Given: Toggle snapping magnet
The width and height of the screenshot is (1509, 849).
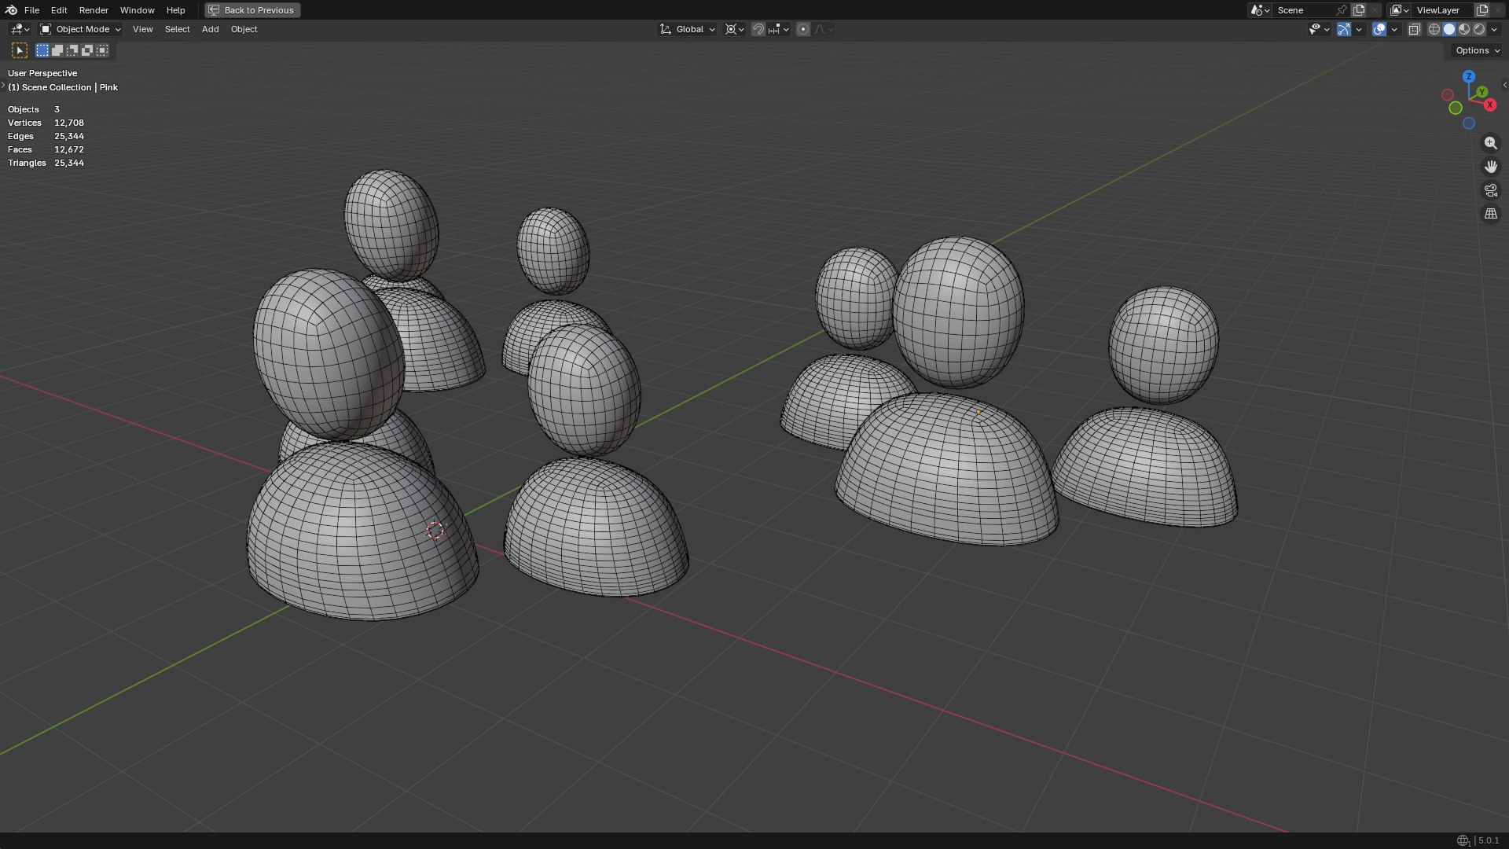Looking at the screenshot, I should tap(758, 29).
